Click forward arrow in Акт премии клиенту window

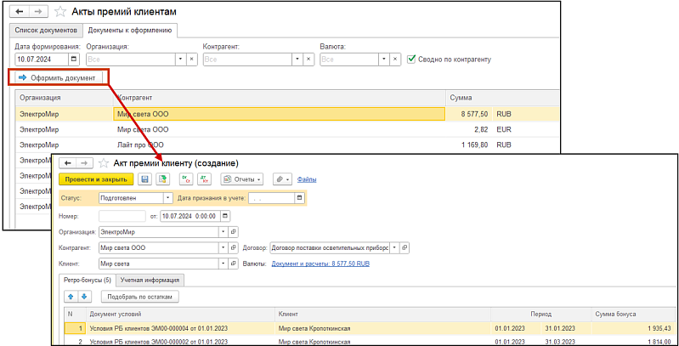coord(85,163)
